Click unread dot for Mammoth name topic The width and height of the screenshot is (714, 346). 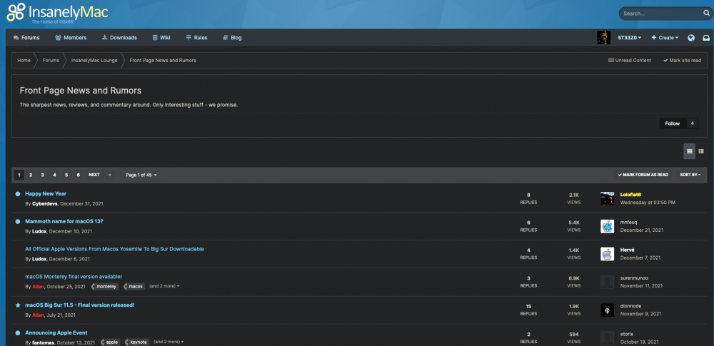pyautogui.click(x=18, y=222)
